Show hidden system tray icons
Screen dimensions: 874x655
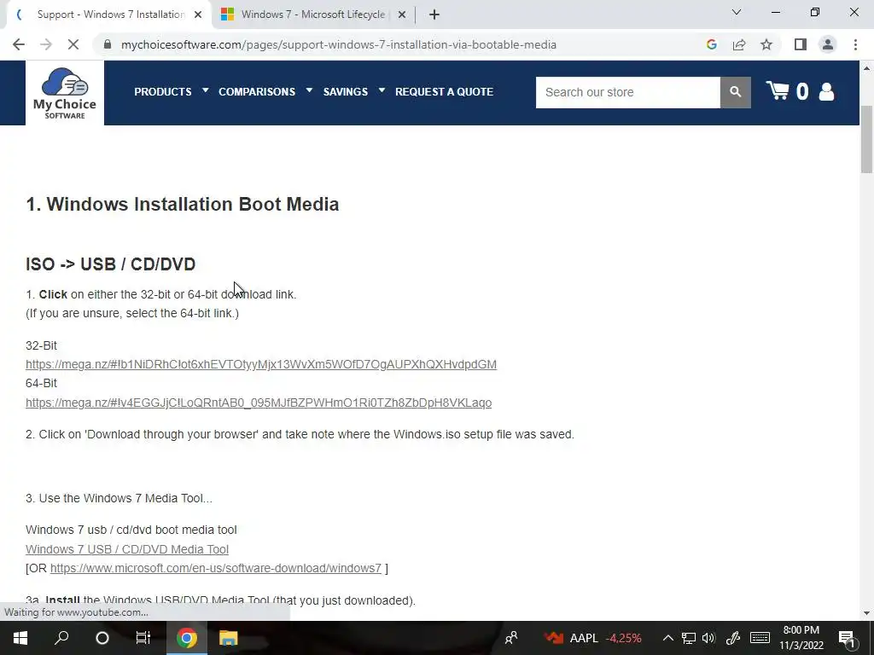tap(667, 638)
